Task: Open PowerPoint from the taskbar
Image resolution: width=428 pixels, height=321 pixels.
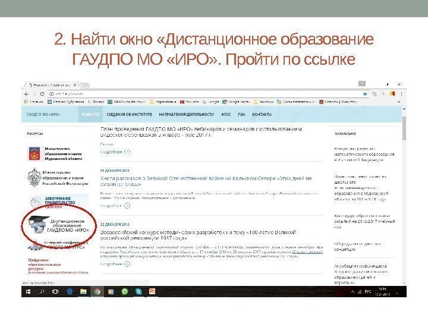Action: pyautogui.click(x=152, y=291)
